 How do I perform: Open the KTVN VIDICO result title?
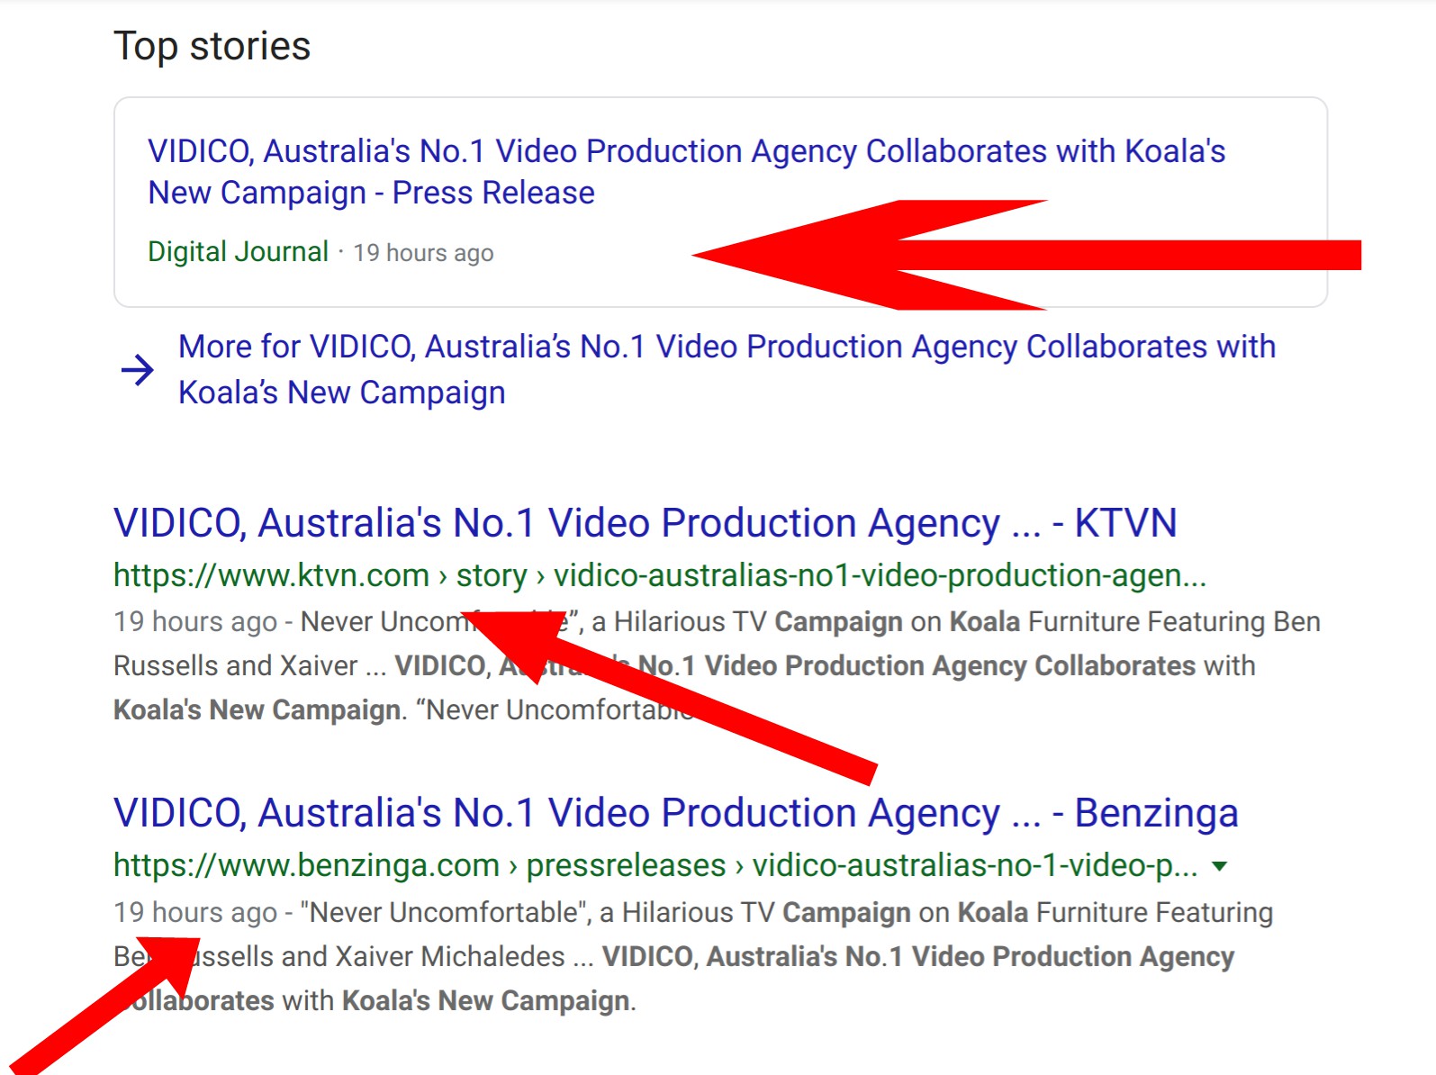click(645, 523)
